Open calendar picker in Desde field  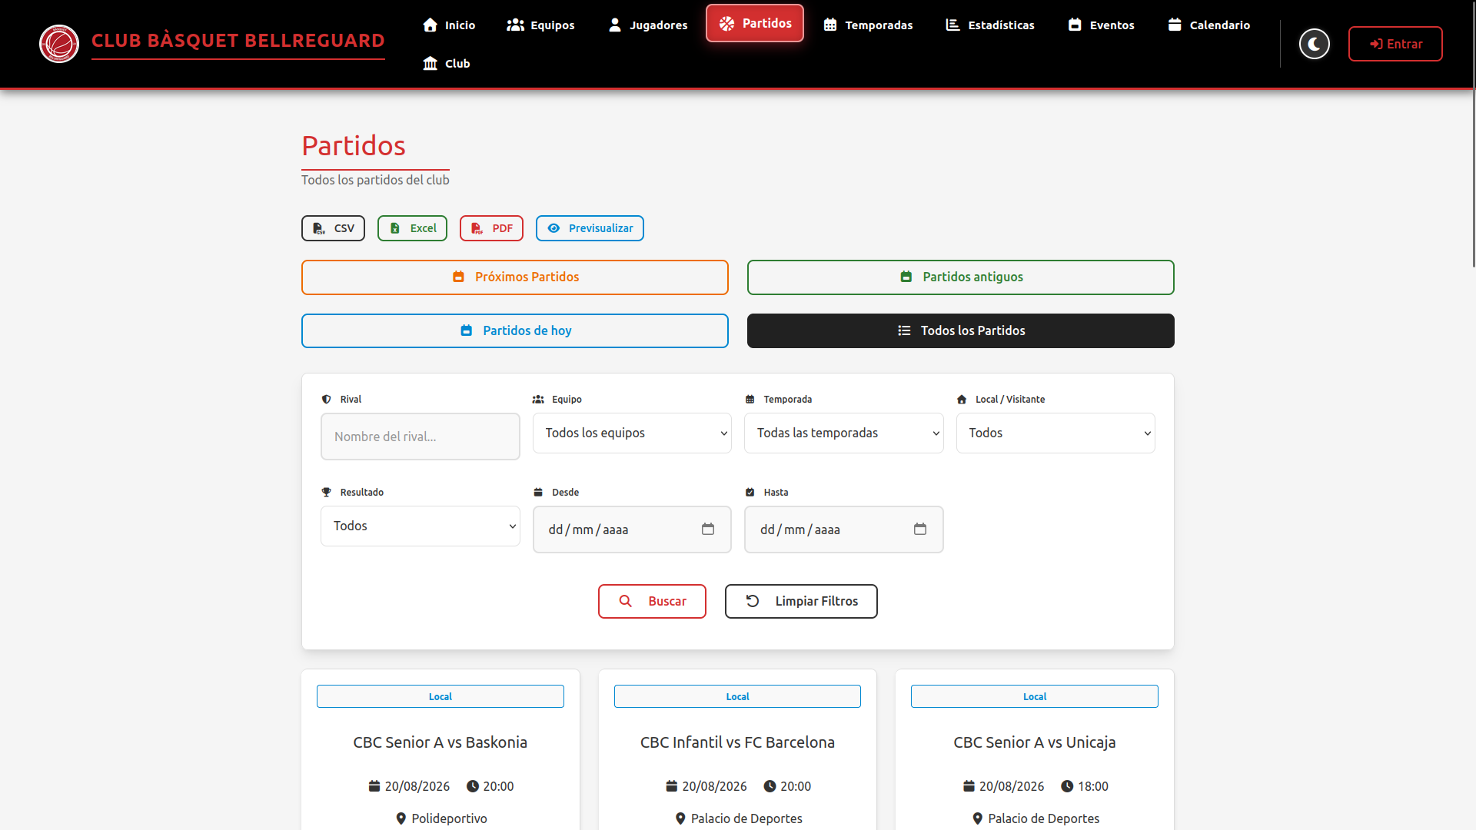(x=708, y=530)
